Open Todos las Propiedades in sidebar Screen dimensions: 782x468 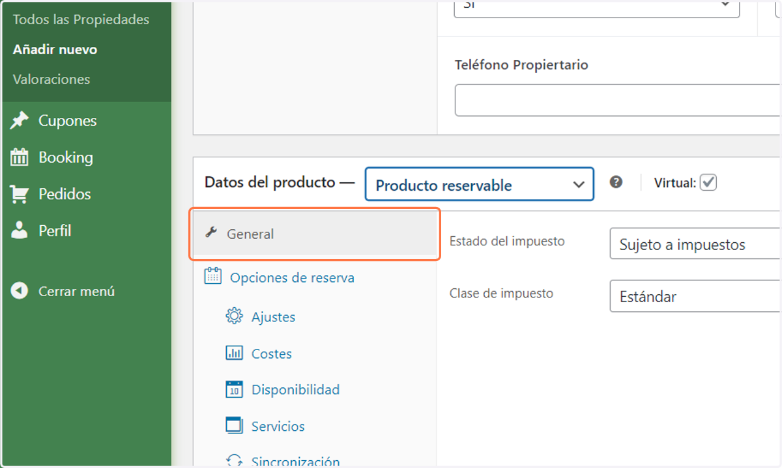[x=81, y=20]
